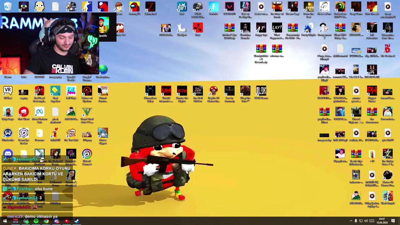This screenshot has width=400, height=225.
Task: Launch The Bridge Curse shortcut
Action: click(387, 157)
